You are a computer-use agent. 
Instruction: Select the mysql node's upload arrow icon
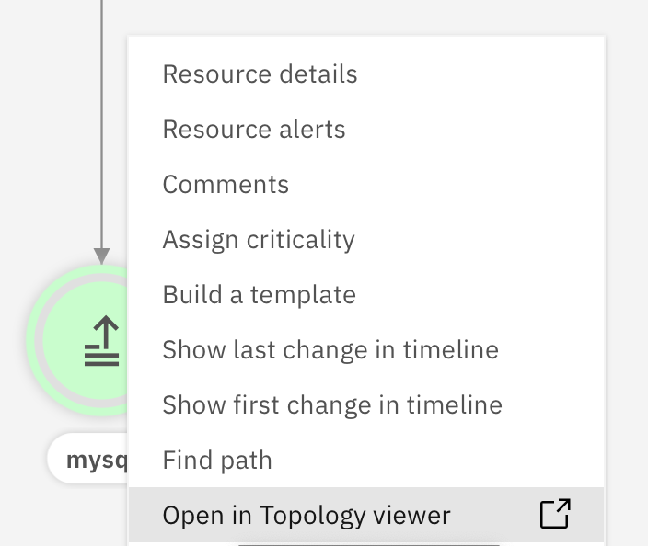coord(101,341)
